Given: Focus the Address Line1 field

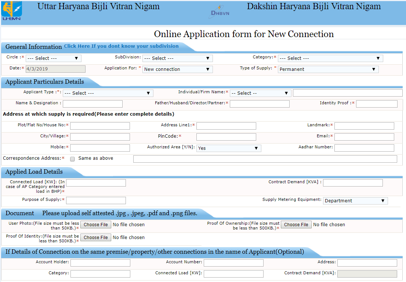Looking at the screenshot, I should pyautogui.click(x=226, y=126).
